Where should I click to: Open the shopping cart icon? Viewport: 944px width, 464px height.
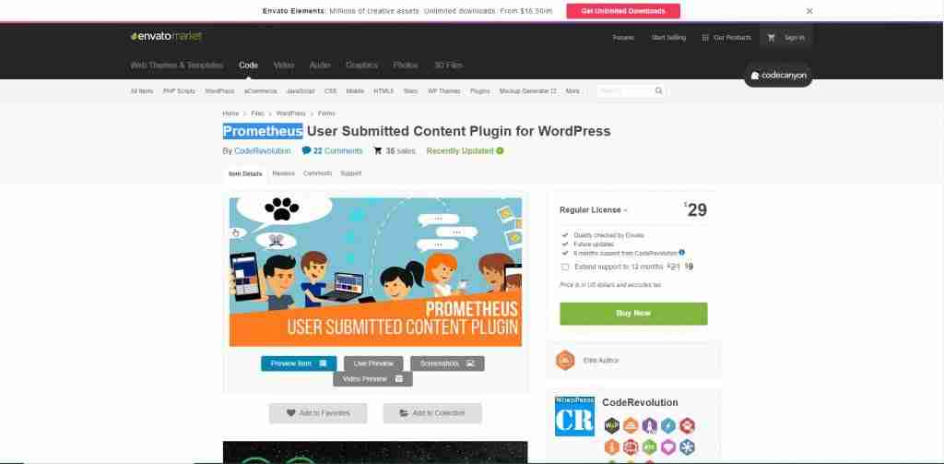[x=772, y=38]
